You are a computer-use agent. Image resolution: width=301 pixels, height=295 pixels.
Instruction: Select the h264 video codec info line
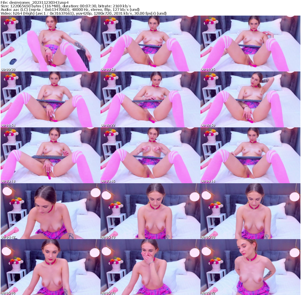[68, 13]
